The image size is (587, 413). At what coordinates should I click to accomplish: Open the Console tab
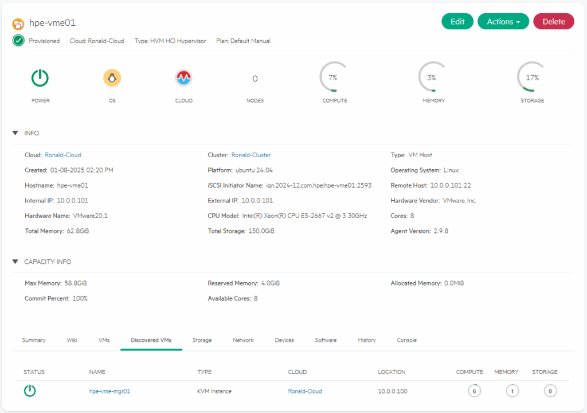point(406,340)
